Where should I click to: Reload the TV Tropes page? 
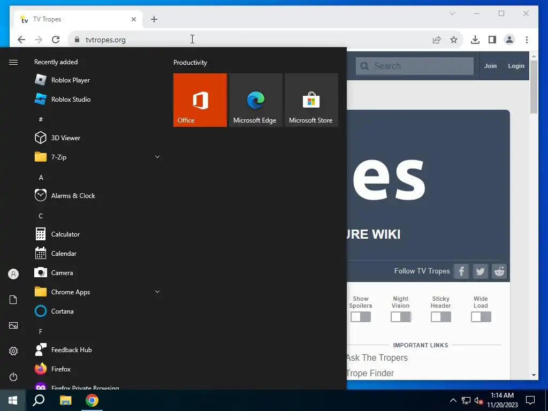56,40
